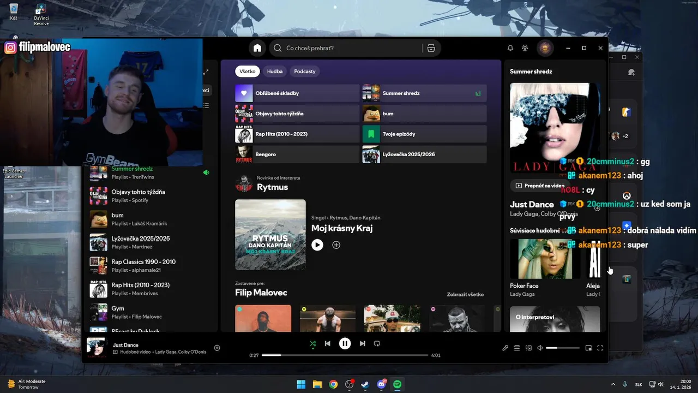Open Objavy tohto týždňa tile in main grid

pyautogui.click(x=297, y=114)
